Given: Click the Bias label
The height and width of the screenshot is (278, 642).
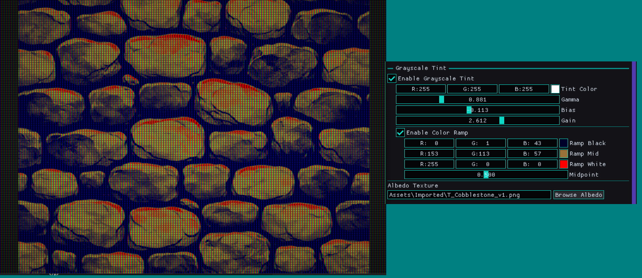Looking at the screenshot, I should point(568,110).
